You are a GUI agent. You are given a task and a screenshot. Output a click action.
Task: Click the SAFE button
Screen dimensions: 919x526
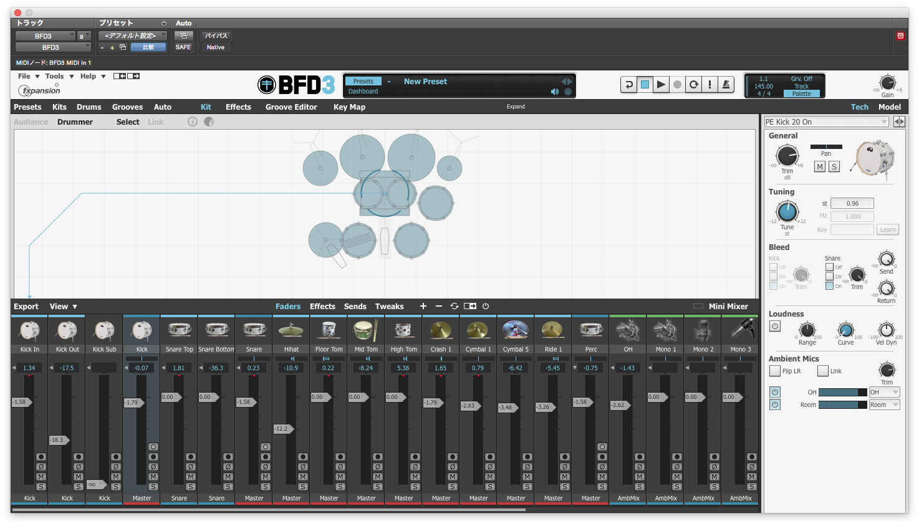point(183,47)
